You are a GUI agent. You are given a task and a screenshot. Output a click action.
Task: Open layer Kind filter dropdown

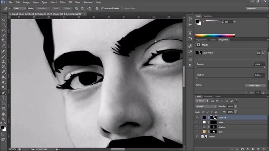click(202, 101)
